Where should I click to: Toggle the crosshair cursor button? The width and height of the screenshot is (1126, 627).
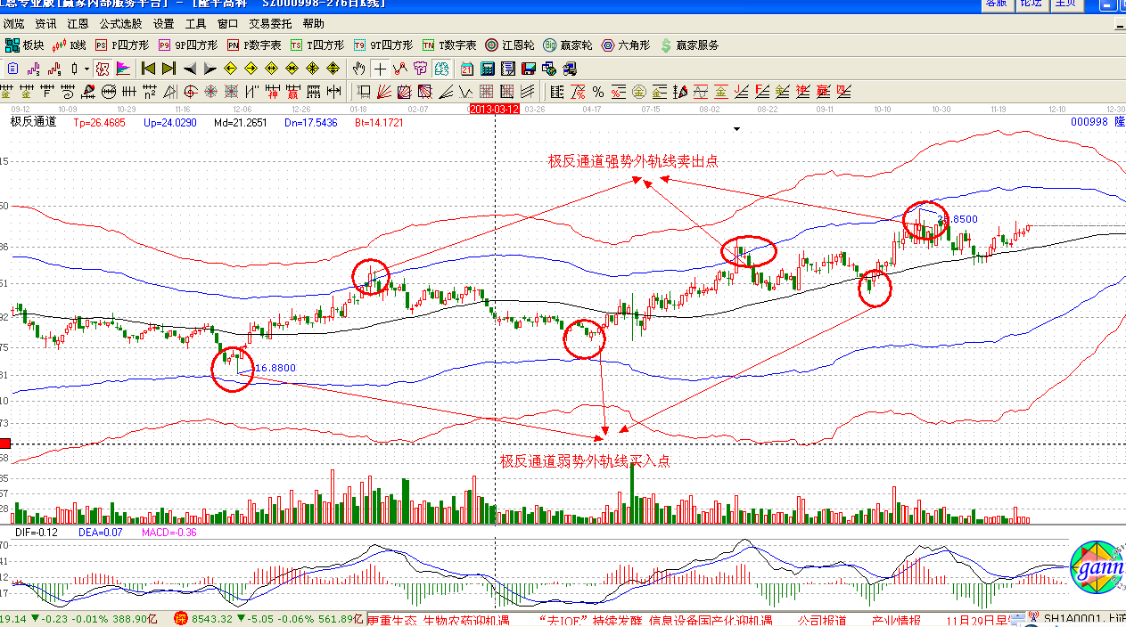[380, 69]
